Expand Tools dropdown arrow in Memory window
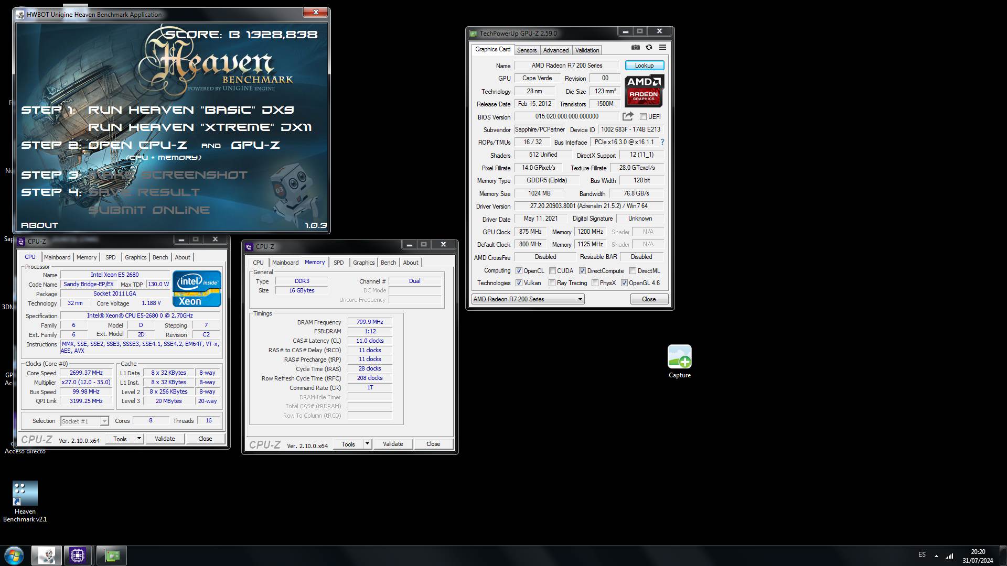Screen dimensions: 1007x566 pos(367,444)
